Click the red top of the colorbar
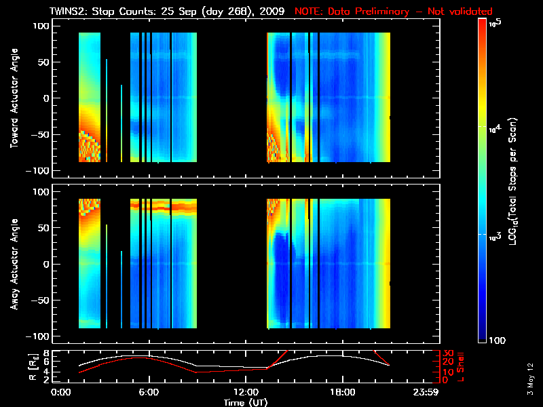 (483, 26)
